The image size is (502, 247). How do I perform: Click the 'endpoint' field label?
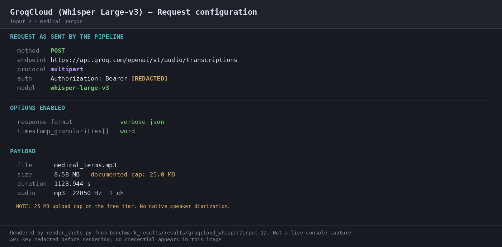pyautogui.click(x=32, y=60)
